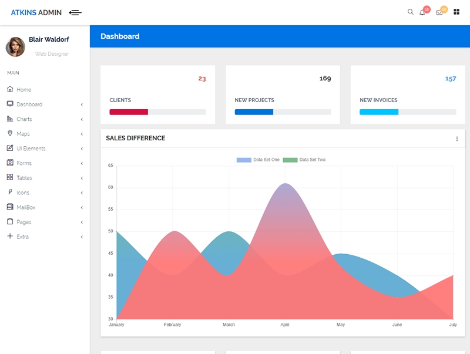Image resolution: width=470 pixels, height=354 pixels.
Task: Click the ATKINS ADMIN logo link
Action: click(x=36, y=12)
